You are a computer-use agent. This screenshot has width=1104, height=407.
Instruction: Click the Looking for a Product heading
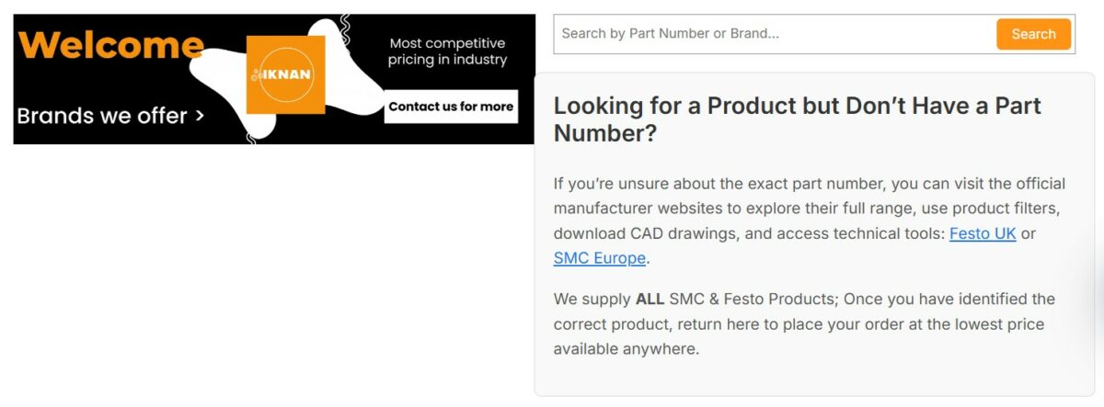[797, 119]
